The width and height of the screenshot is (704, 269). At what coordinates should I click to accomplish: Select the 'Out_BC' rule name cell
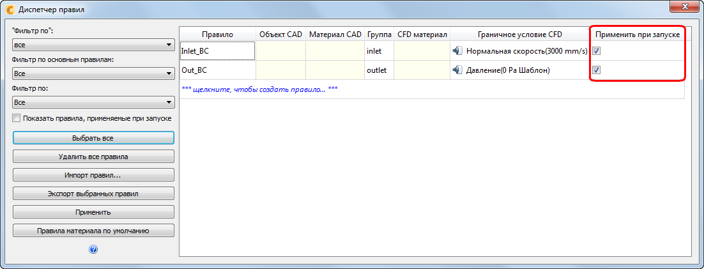(218, 70)
